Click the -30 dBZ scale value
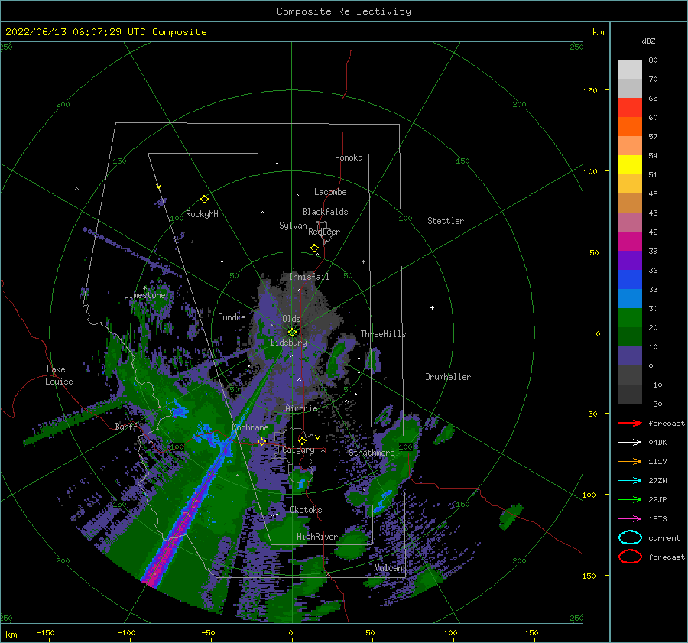 655,404
